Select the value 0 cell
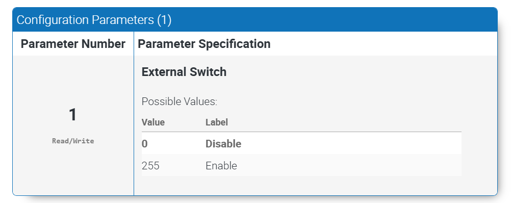 point(145,144)
